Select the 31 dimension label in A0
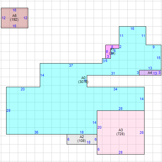 coord(113,73)
